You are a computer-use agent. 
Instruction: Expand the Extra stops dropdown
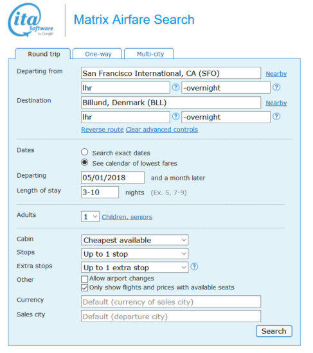click(x=134, y=268)
